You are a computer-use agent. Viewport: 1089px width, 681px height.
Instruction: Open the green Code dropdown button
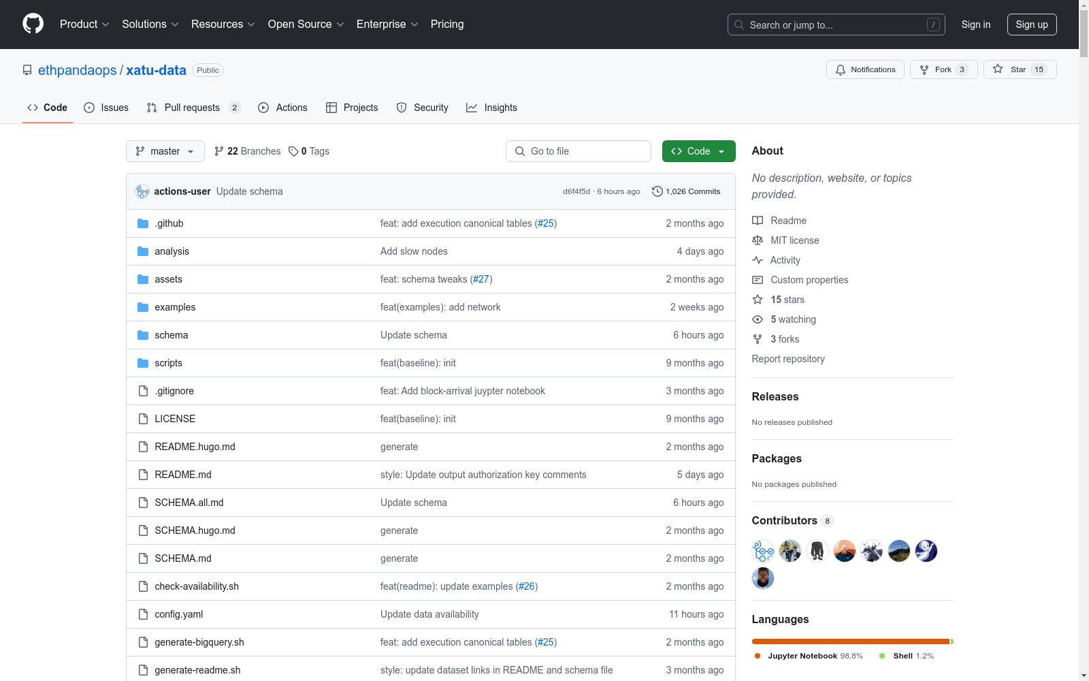tap(698, 151)
